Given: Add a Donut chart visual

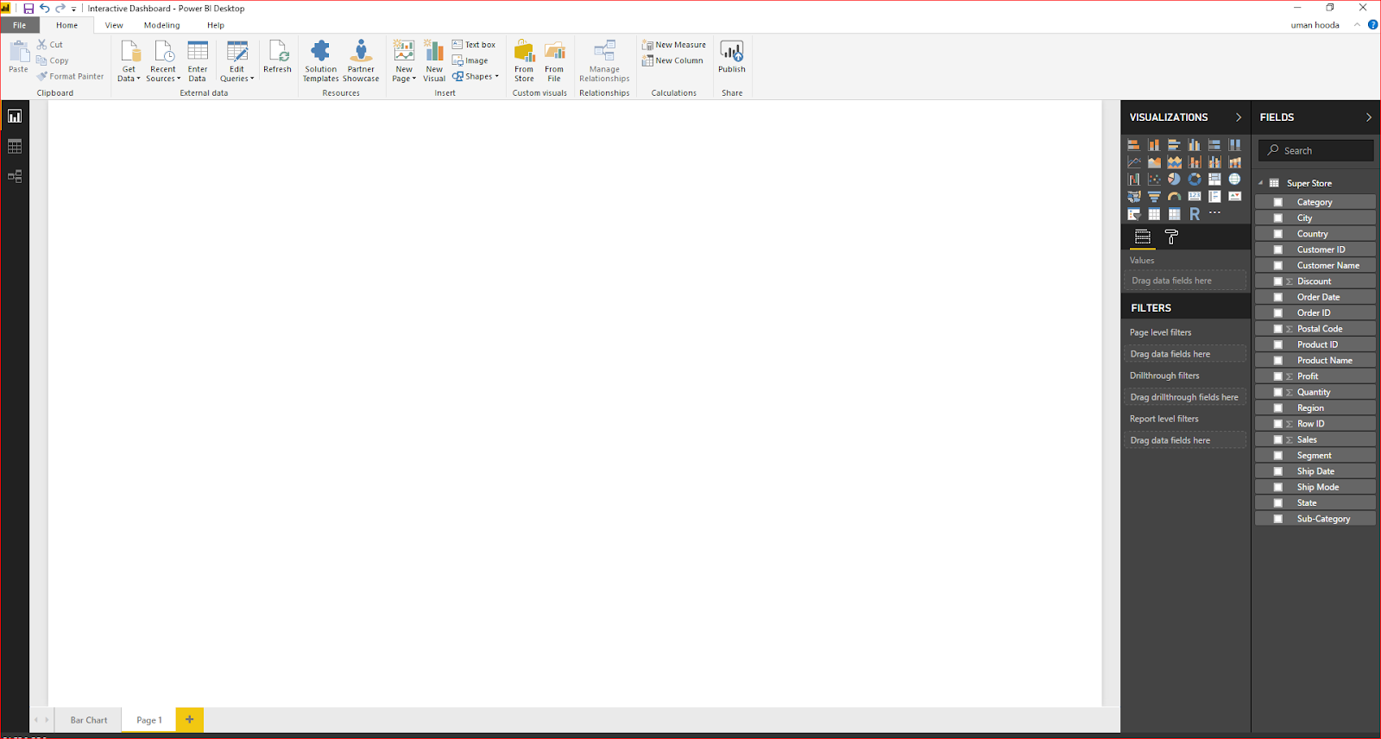Looking at the screenshot, I should point(1195,180).
